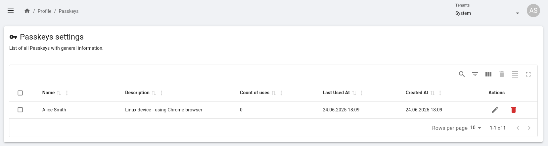
Task: Open show/hide columns menu
Action: pyautogui.click(x=488, y=74)
